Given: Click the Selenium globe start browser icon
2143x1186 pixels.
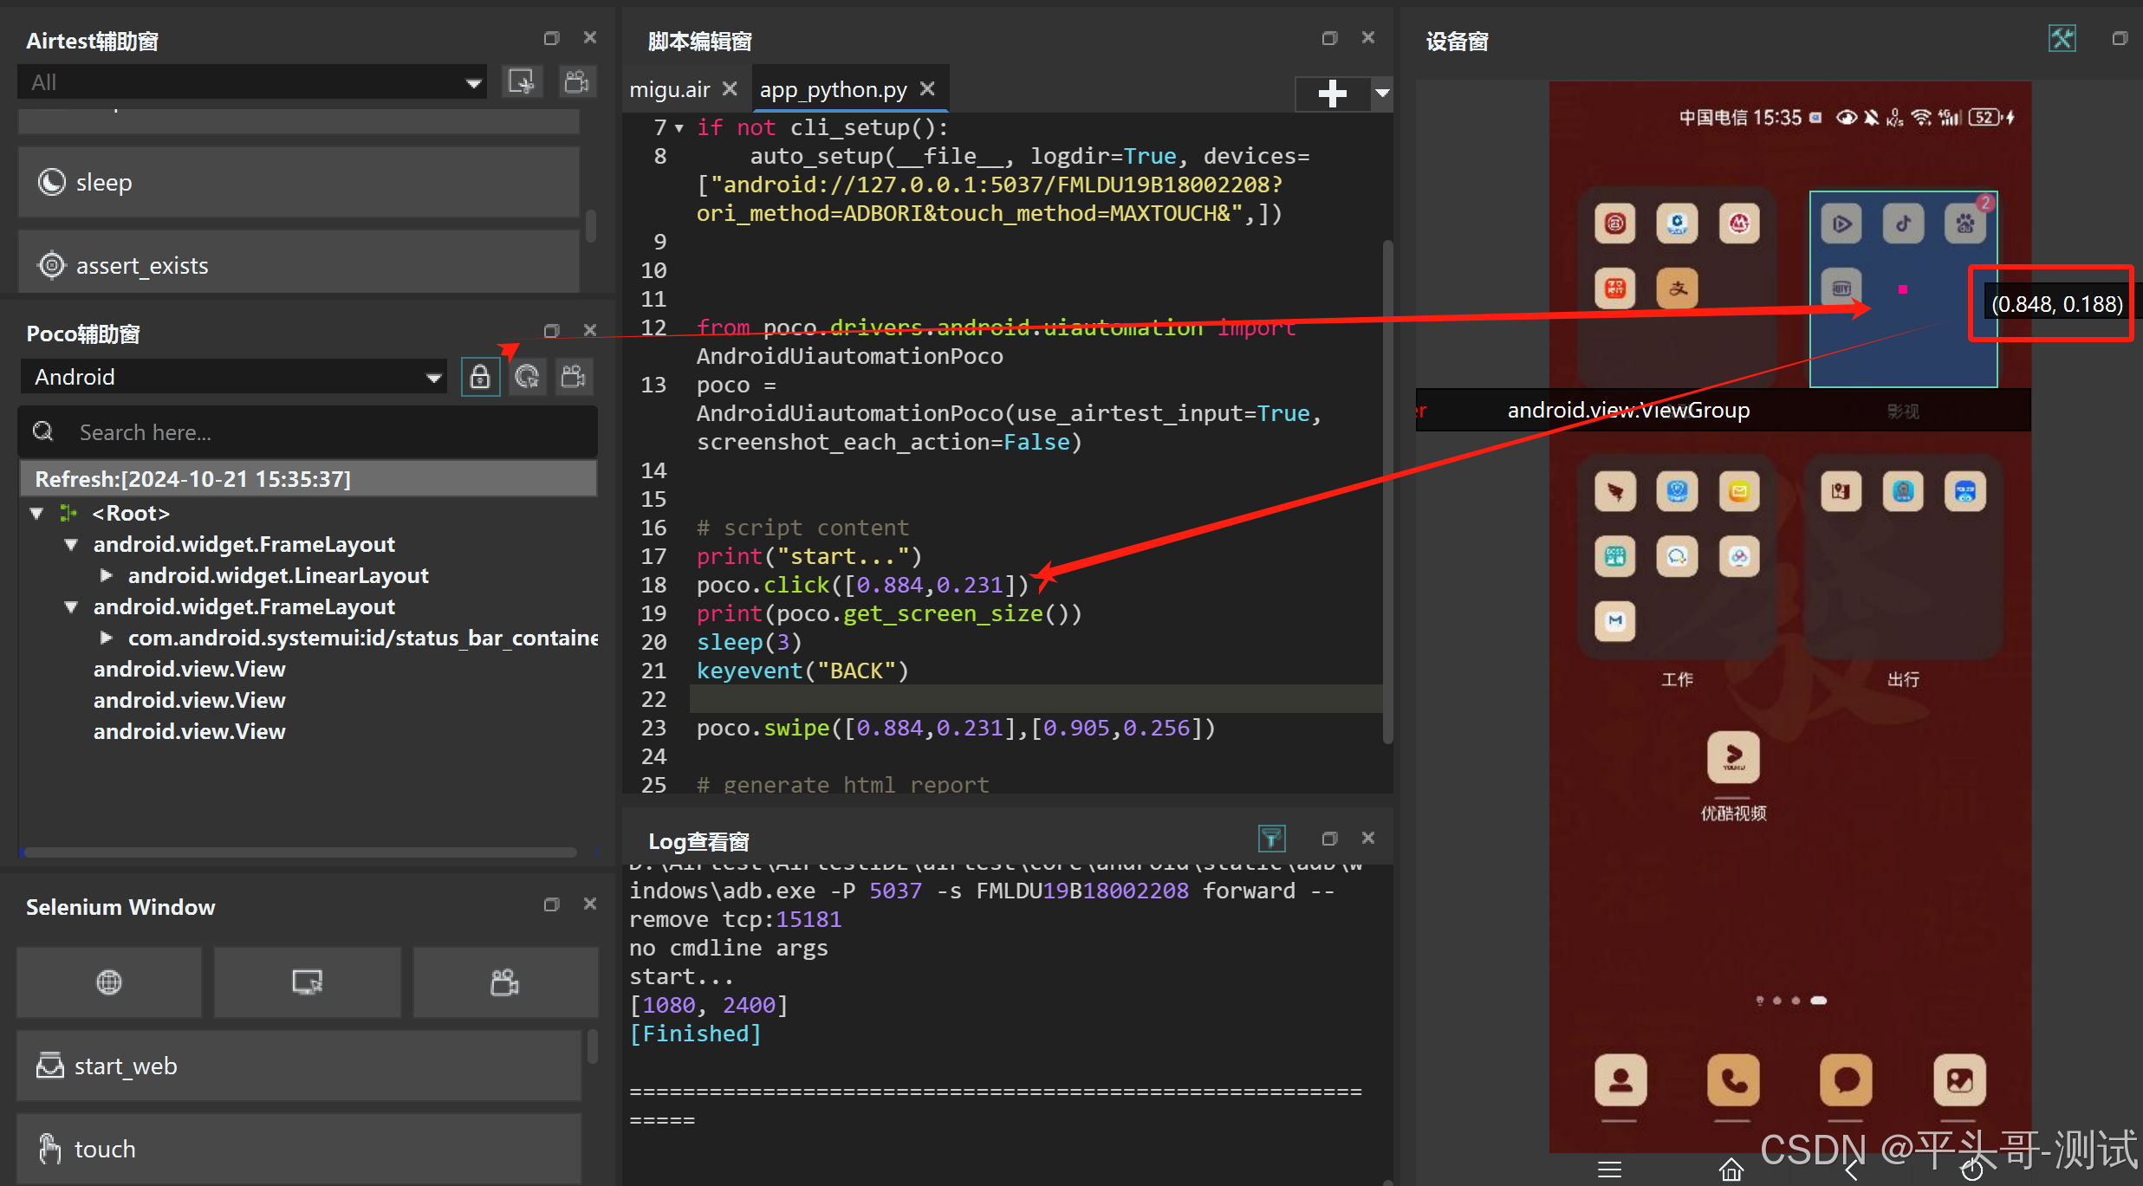Looking at the screenshot, I should (x=109, y=982).
